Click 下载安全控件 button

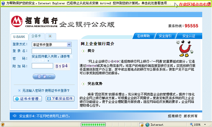pyautogui.click(x=60, y=99)
